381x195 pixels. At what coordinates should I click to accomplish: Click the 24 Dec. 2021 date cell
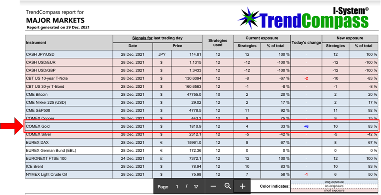(132, 158)
